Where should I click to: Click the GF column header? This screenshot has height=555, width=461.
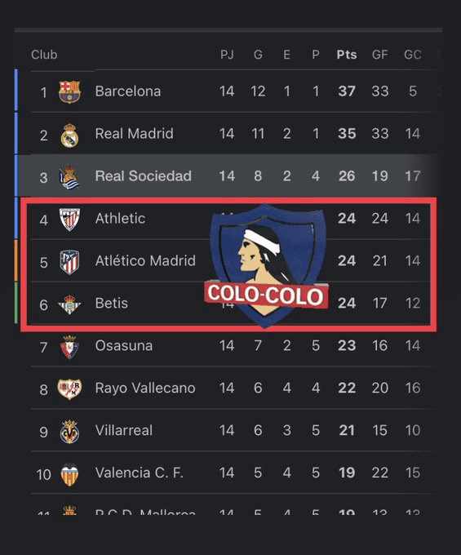(380, 55)
